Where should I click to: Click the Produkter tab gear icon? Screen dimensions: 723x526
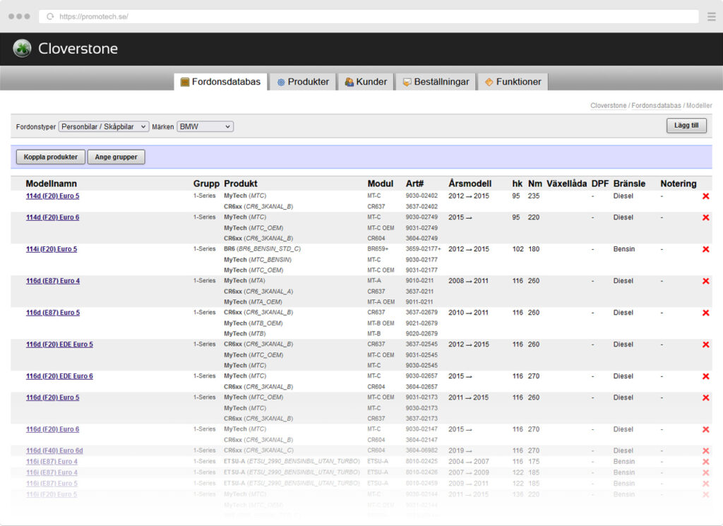[281, 82]
